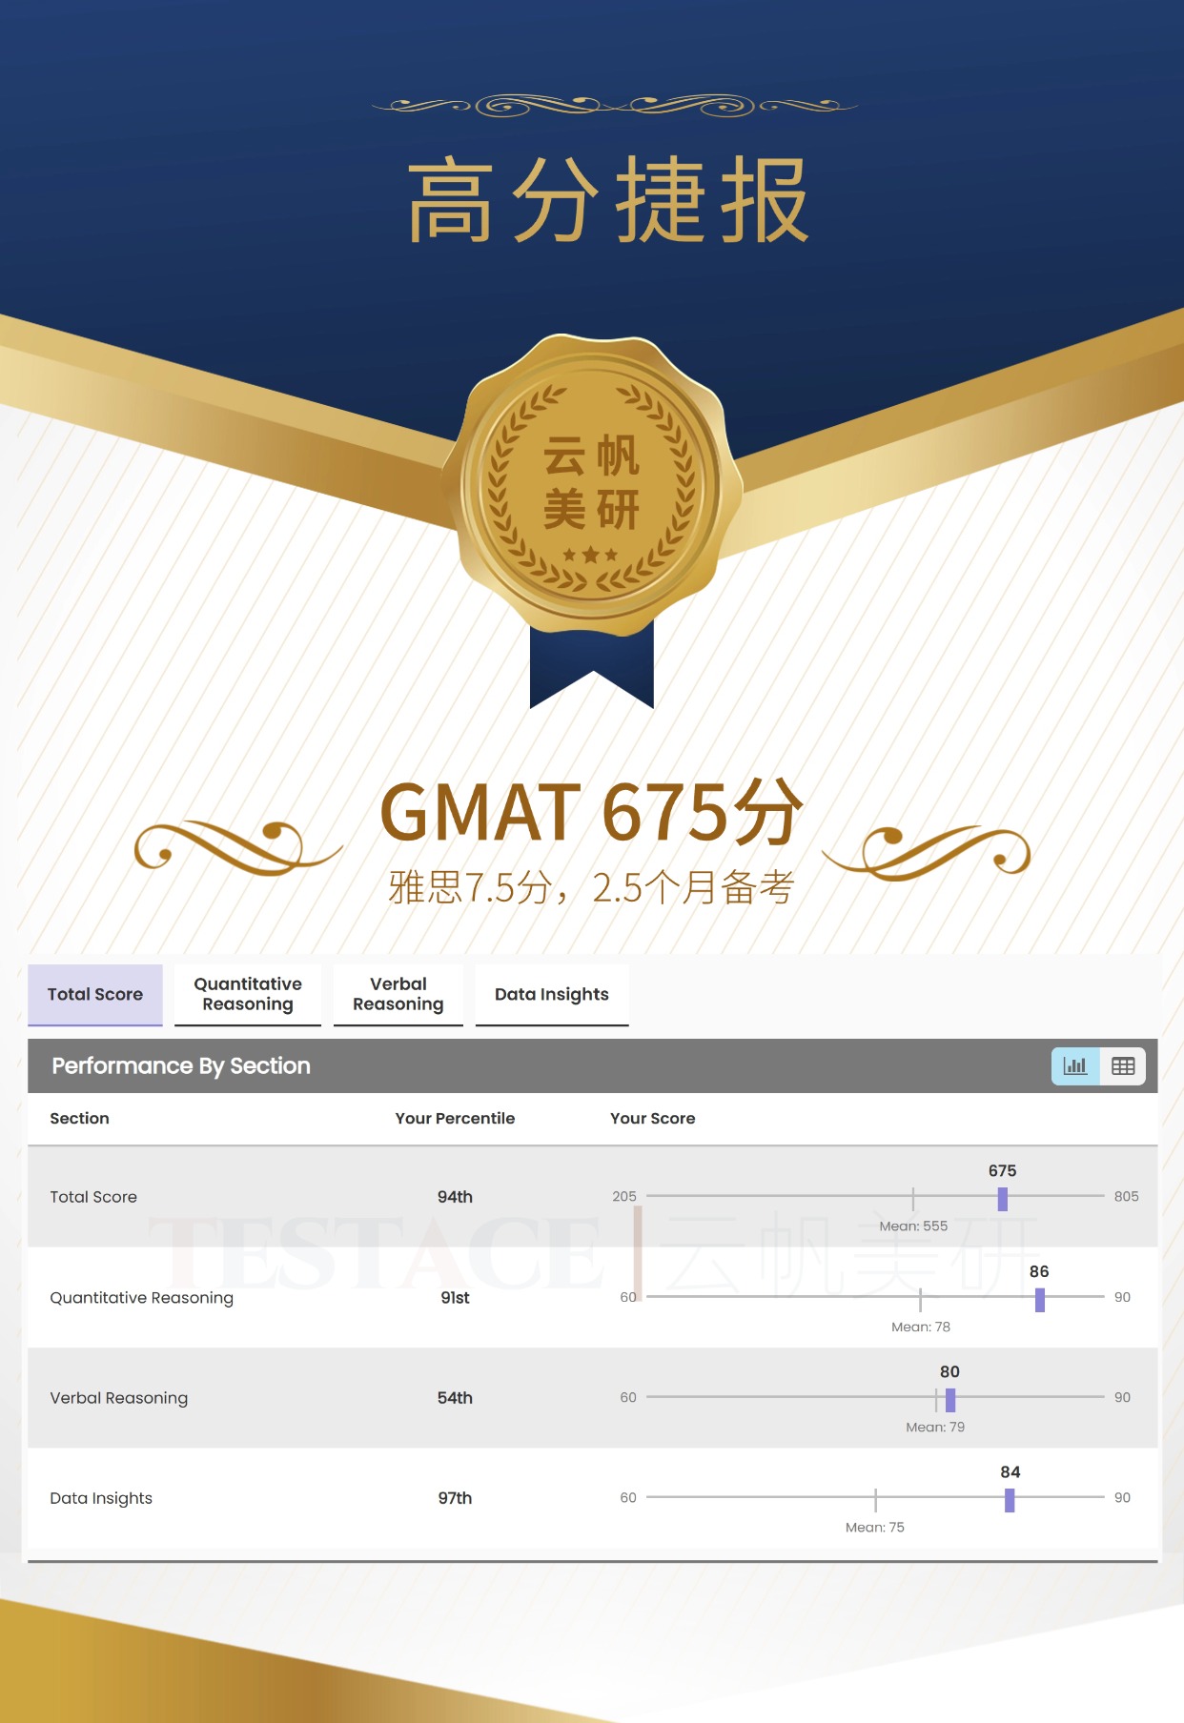The image size is (1184, 1723).
Task: Click the 91st percentile value
Action: click(455, 1298)
